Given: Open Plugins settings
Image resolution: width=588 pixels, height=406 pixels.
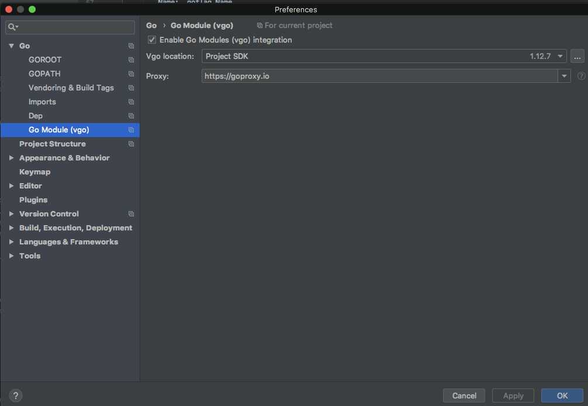Looking at the screenshot, I should pos(33,200).
